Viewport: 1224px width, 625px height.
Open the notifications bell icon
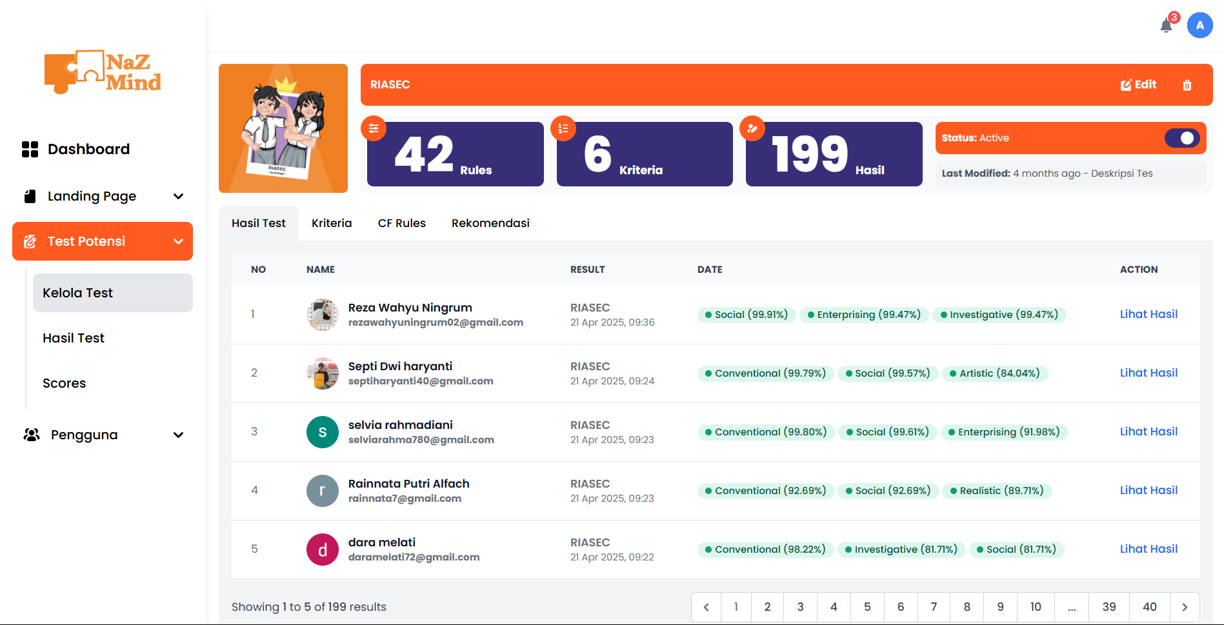[1166, 26]
